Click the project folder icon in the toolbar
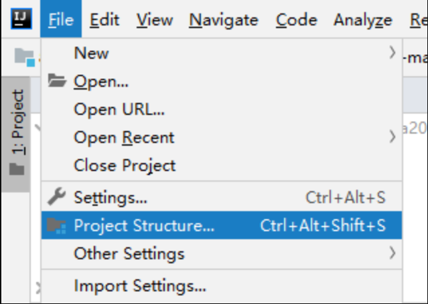 coord(25,56)
